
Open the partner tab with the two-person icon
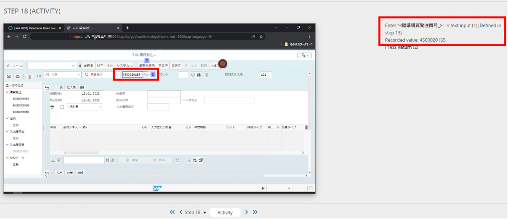point(82,87)
